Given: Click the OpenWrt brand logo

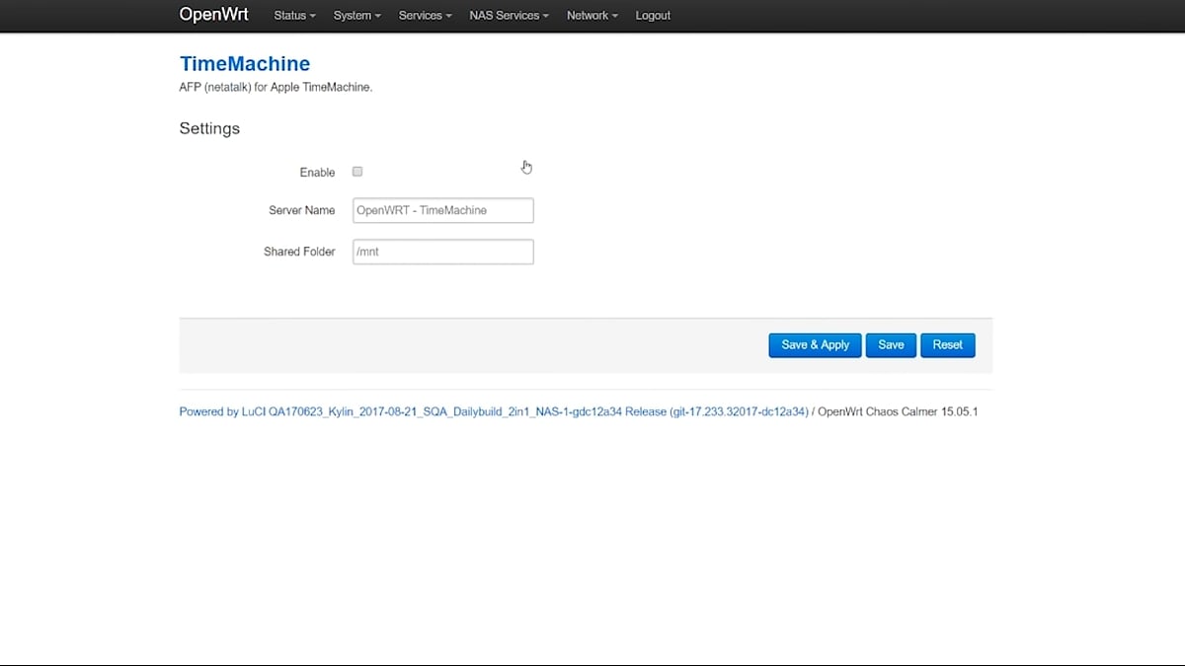Looking at the screenshot, I should (213, 15).
